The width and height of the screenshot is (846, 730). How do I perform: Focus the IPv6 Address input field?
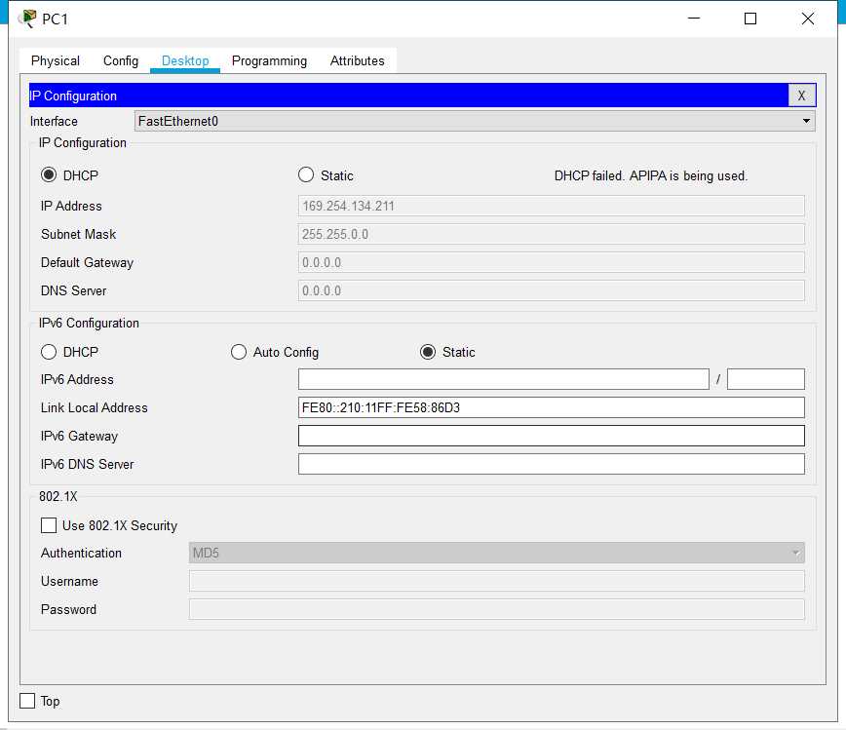(503, 379)
